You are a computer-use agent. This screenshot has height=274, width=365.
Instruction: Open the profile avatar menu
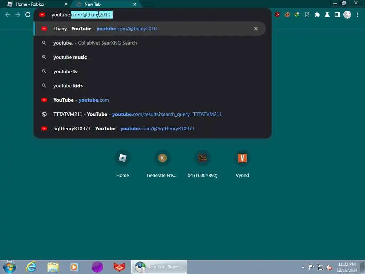(347, 15)
